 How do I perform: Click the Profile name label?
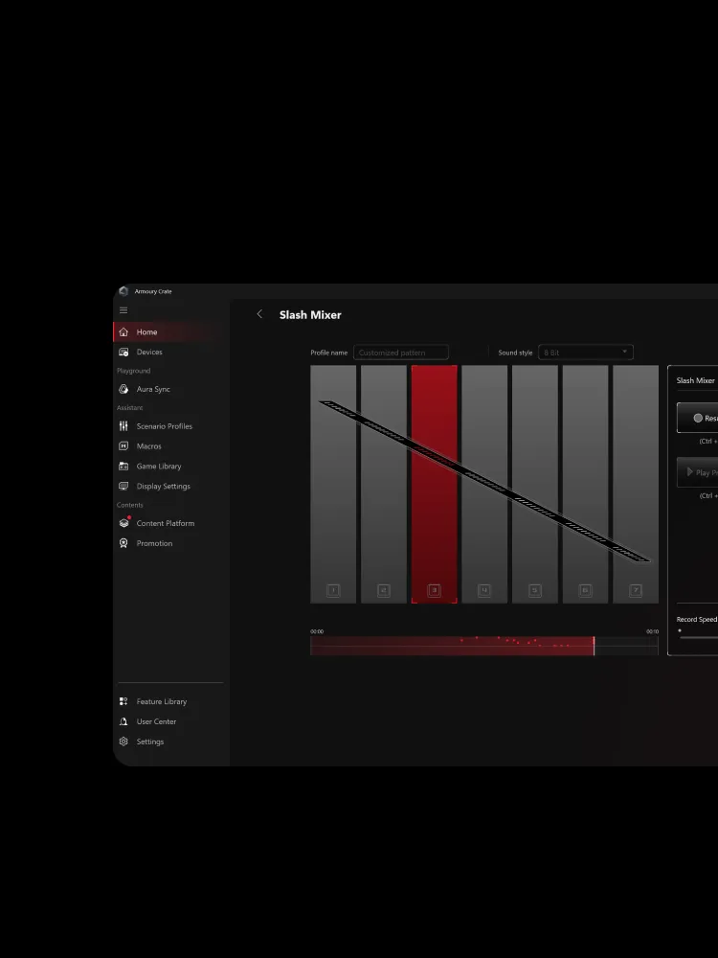click(329, 353)
